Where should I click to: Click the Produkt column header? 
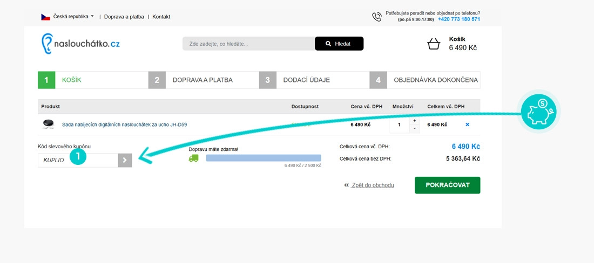(50, 107)
